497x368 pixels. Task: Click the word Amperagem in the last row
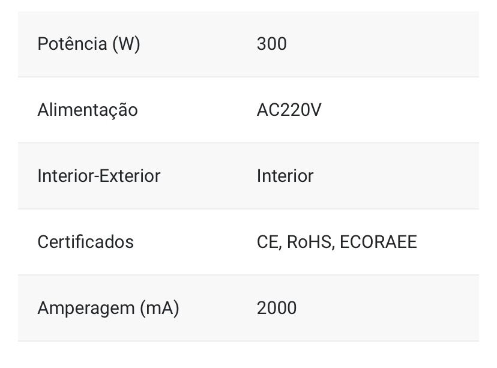click(86, 308)
